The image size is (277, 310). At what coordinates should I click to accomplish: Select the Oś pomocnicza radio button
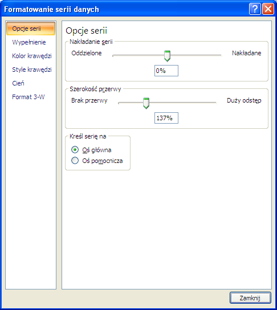coord(75,160)
